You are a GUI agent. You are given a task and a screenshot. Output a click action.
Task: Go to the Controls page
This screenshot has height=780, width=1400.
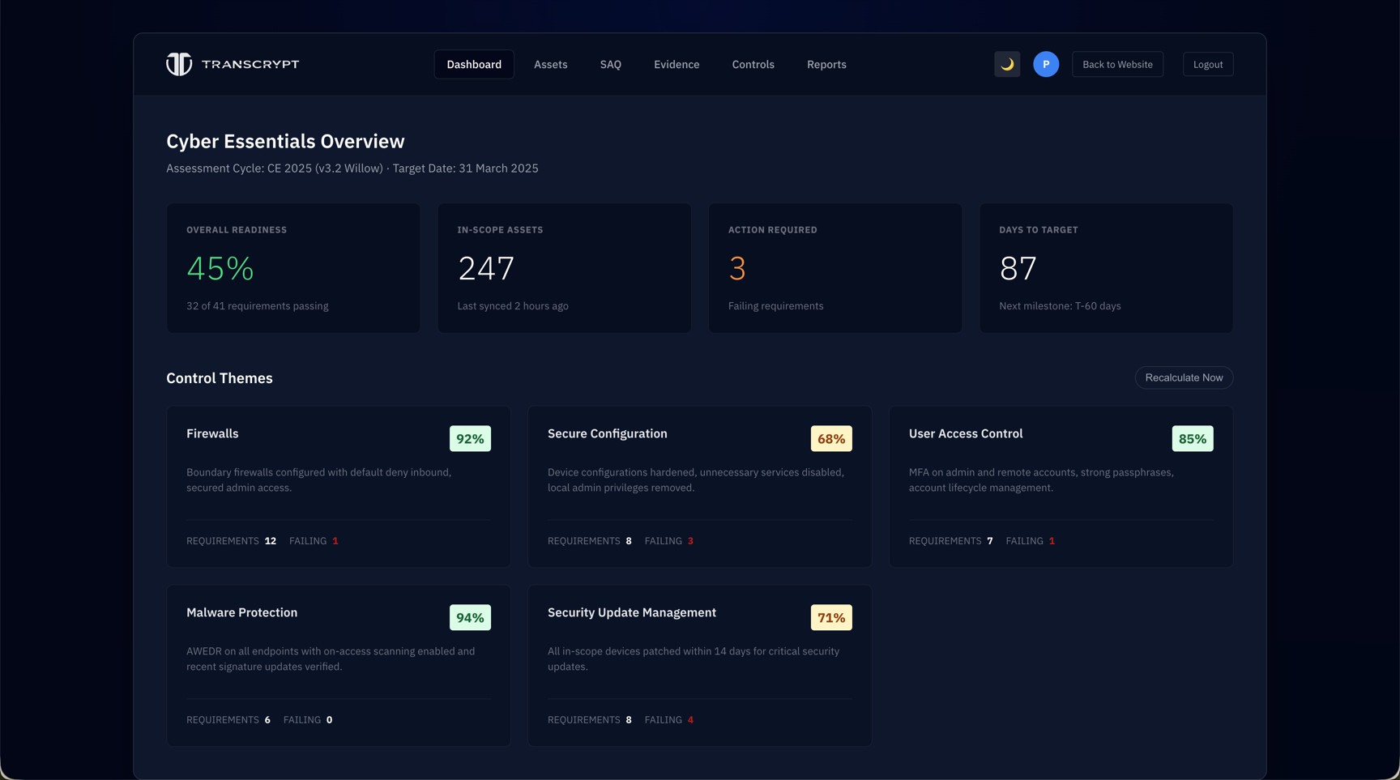[x=753, y=64]
